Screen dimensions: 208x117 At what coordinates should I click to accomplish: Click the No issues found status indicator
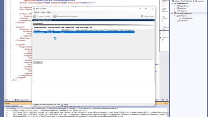21,100
